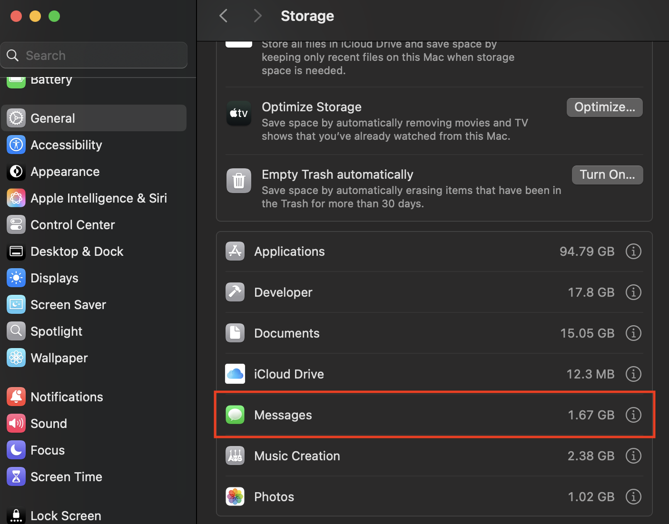Open the Music Creation storage icon
Screen dimensions: 669x524
point(235,456)
